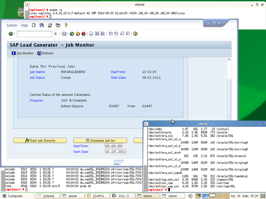Viewport: 266px width, 199px height.
Task: Click the volume speaker icon in the taskbar
Action: click(x=191, y=196)
